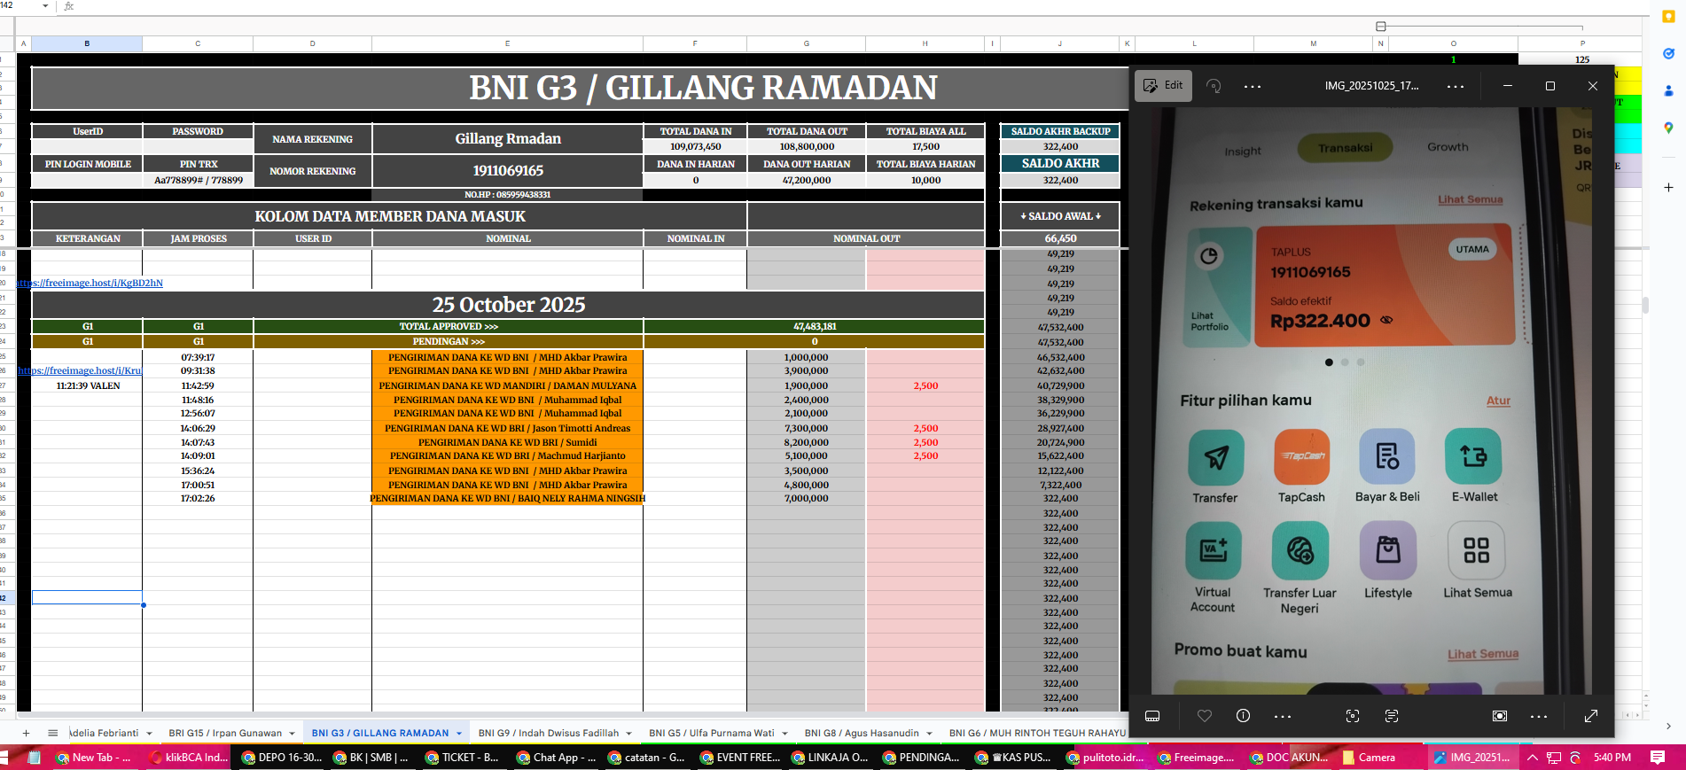Switch to BNI G8 / Agus Hasanudin sheet
Screen dimensions: 1686x770
coord(862,734)
